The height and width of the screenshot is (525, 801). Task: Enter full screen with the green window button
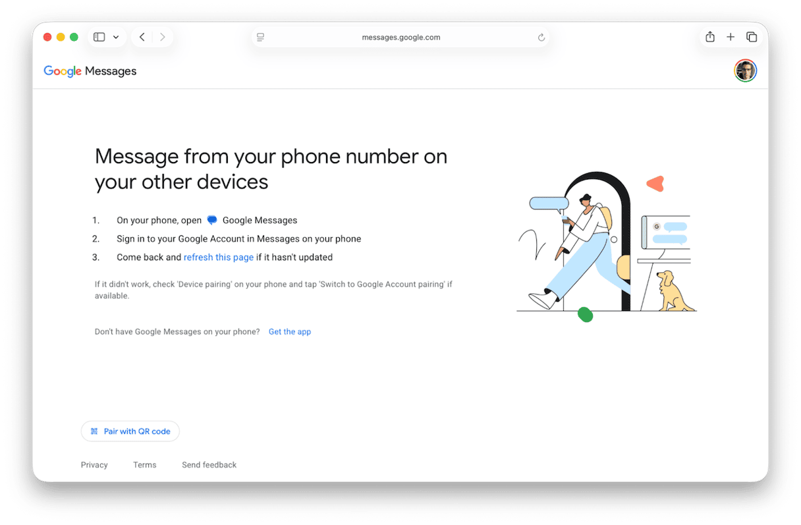(74, 38)
